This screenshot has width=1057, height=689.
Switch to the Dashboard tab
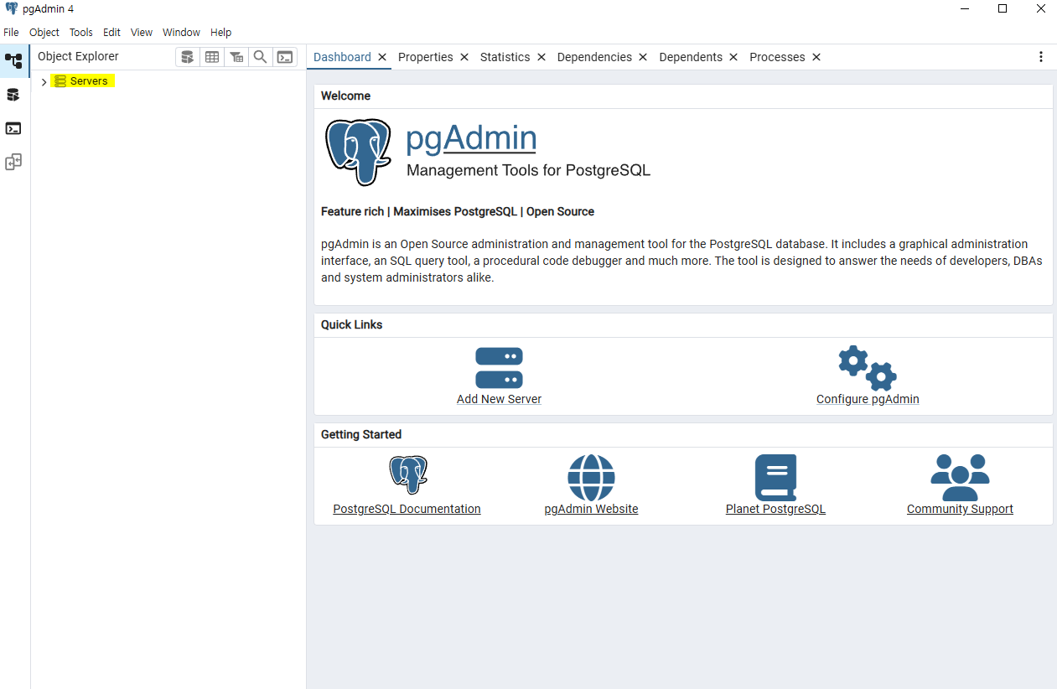tap(342, 57)
